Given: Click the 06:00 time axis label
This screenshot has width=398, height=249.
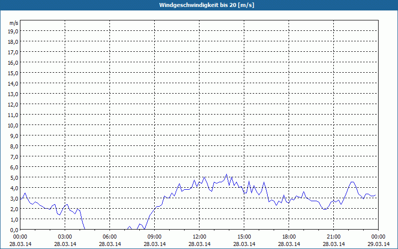Looking at the screenshot, I should click(x=110, y=237).
